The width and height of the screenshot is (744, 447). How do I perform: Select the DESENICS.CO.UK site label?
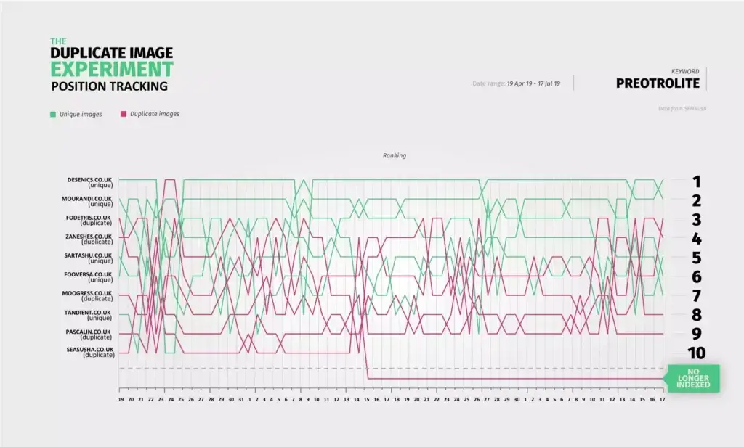click(x=89, y=181)
